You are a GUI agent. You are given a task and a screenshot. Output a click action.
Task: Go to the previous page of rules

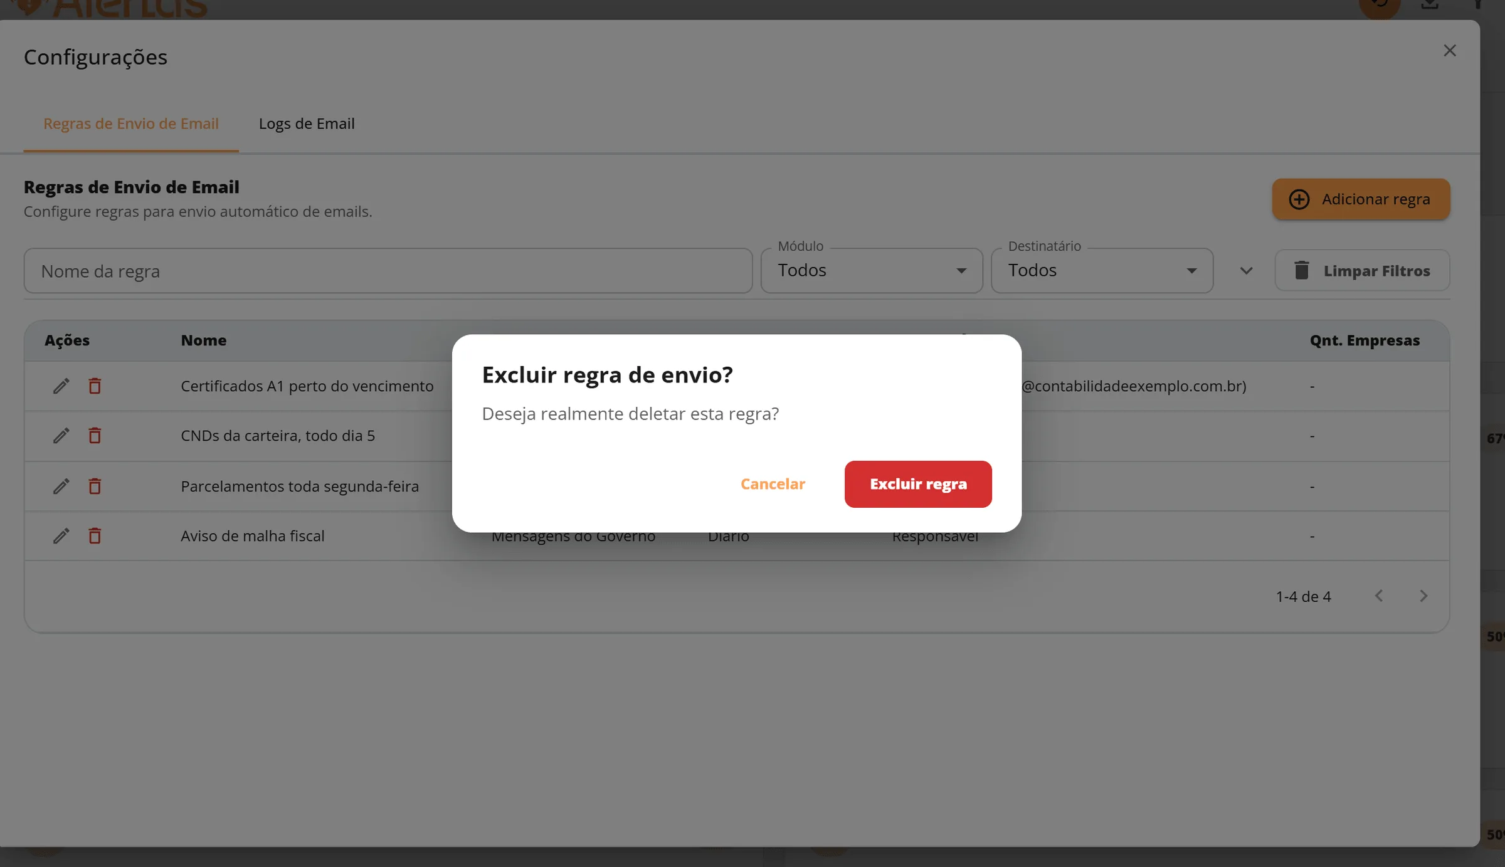click(x=1379, y=596)
